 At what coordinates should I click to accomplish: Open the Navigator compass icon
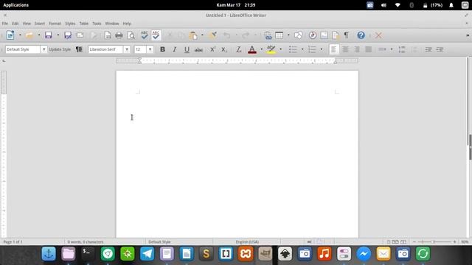(x=313, y=35)
